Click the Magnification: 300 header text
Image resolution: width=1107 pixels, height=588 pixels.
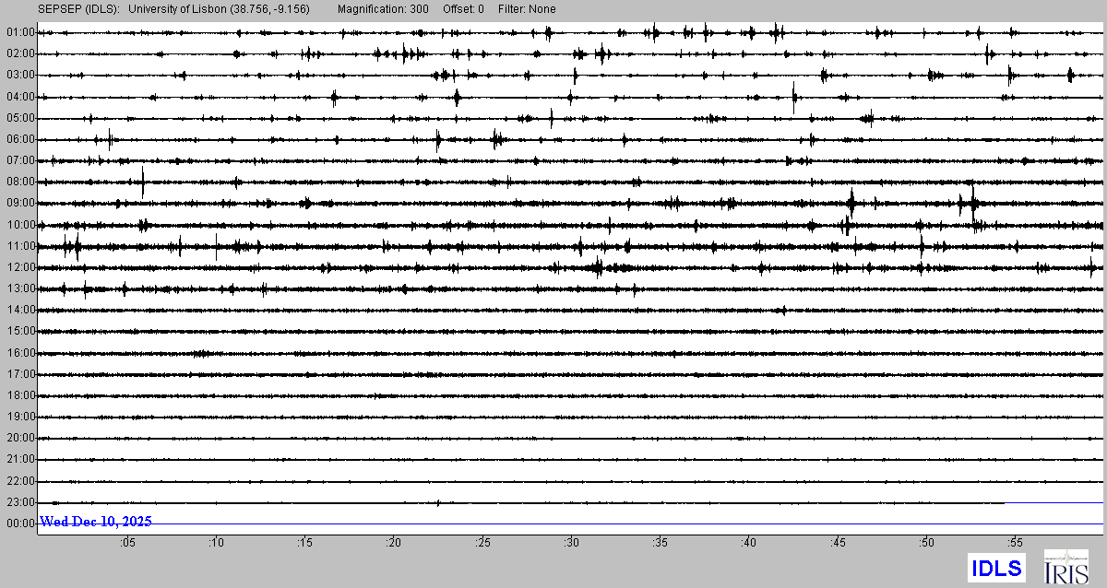[382, 9]
